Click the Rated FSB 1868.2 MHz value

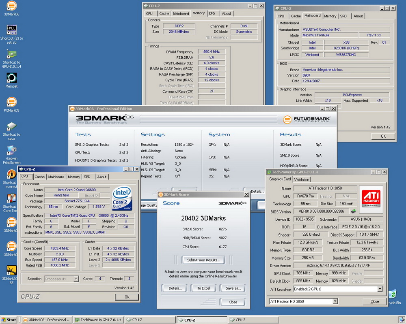coord(60,265)
